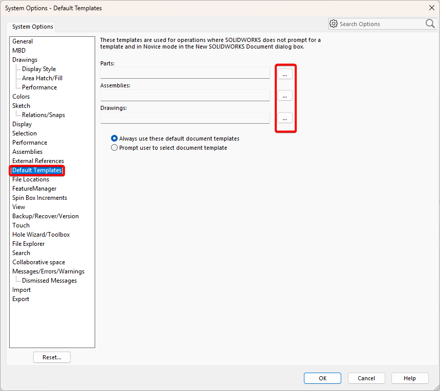Confirm with the OK button

click(322, 378)
